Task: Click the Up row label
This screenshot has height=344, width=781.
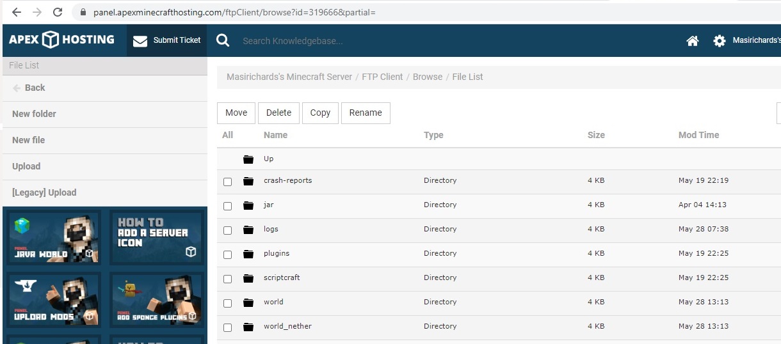Action: tap(269, 159)
